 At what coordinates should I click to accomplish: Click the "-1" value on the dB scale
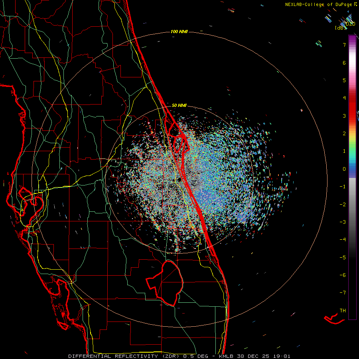pos(343,187)
